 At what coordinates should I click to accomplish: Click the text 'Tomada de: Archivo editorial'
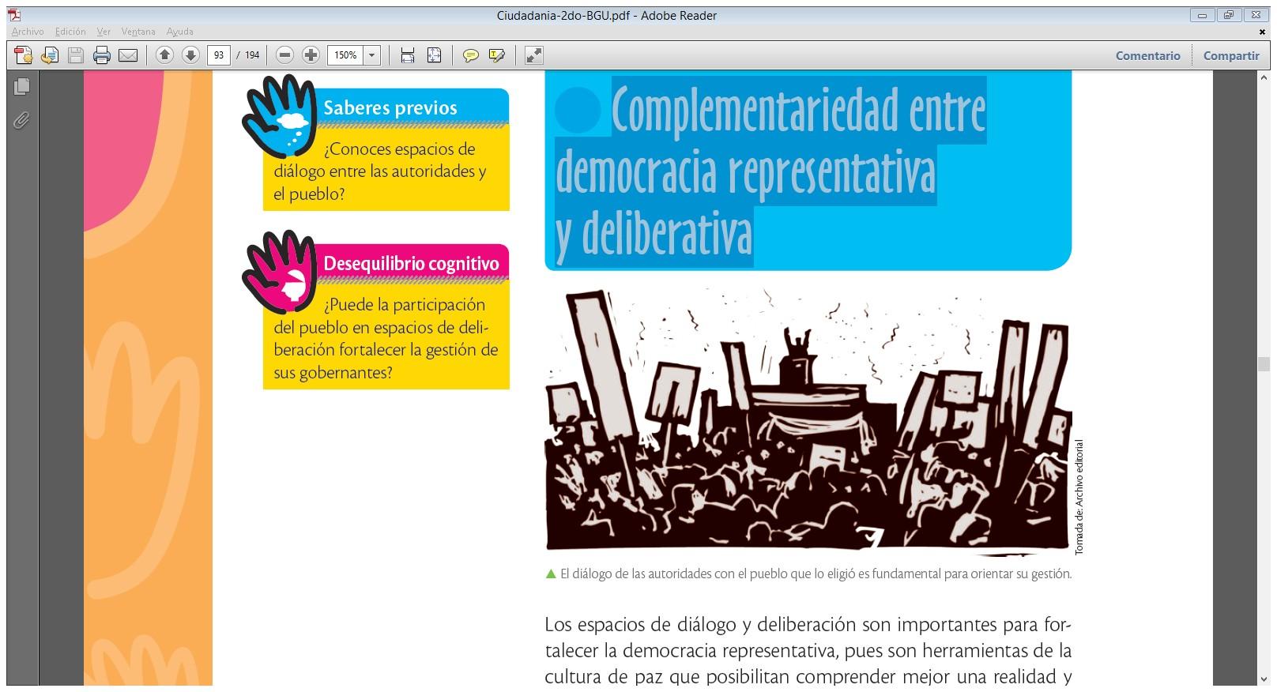click(x=1079, y=497)
